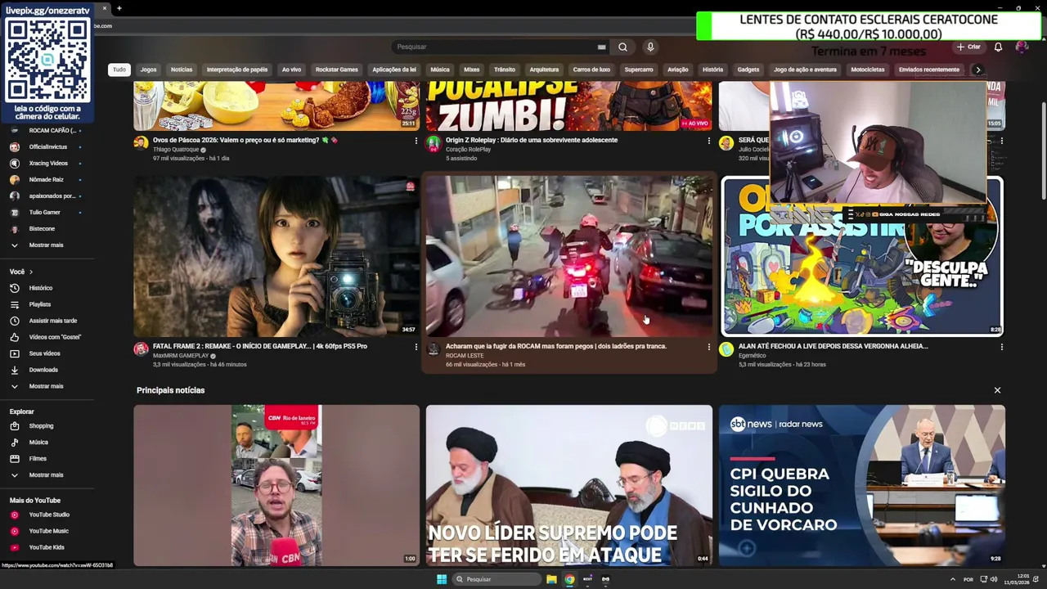
Task: Open YouTube Studio link
Action: 49,515
